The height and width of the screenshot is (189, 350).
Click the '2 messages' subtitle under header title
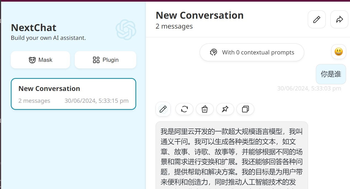174,26
